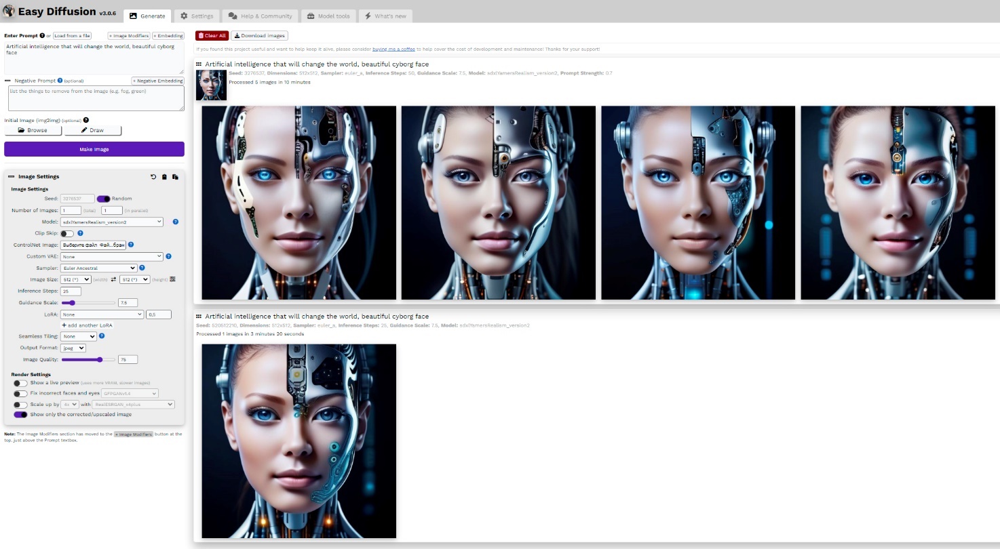Click the paste settings icon

tap(175, 177)
